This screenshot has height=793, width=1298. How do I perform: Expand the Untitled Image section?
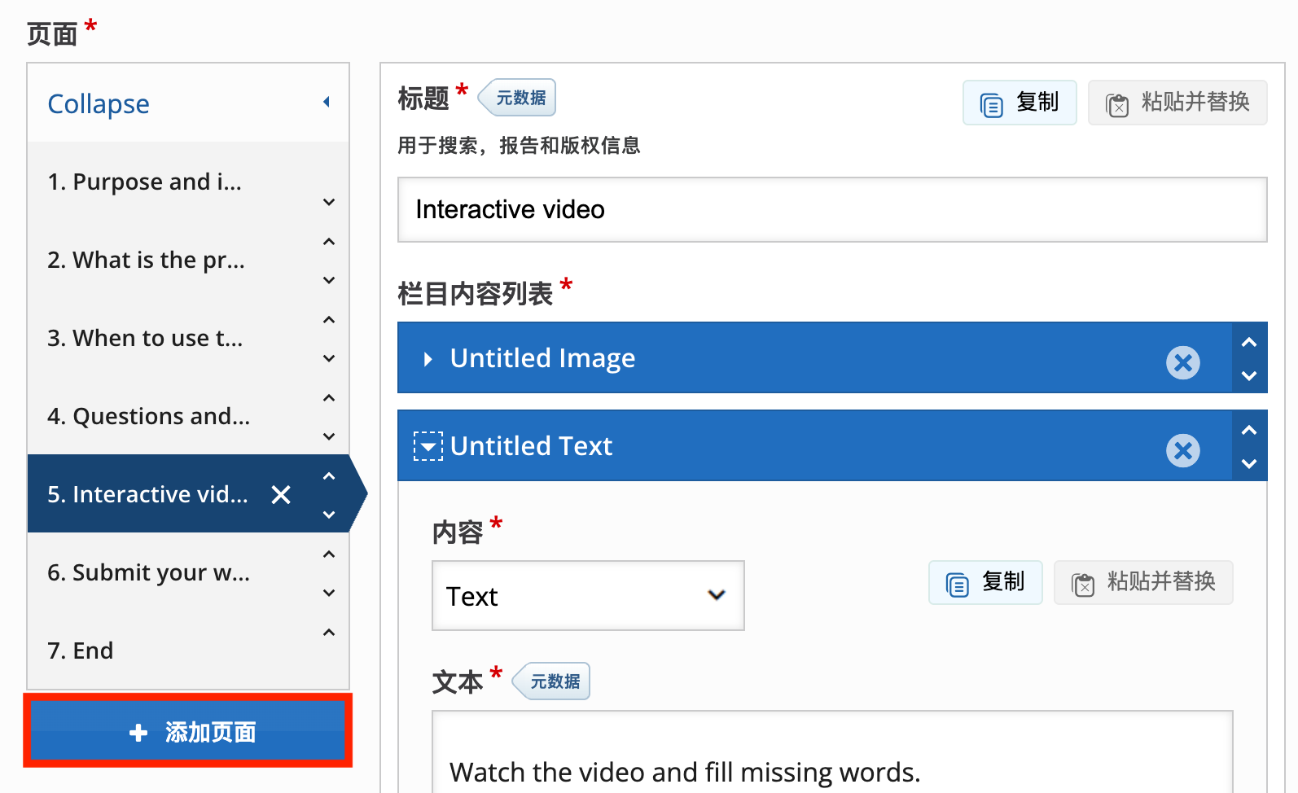click(x=428, y=359)
